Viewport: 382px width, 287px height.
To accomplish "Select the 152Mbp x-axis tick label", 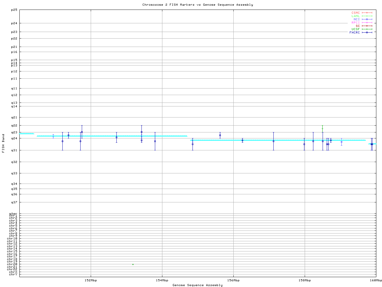I will (91, 280).
